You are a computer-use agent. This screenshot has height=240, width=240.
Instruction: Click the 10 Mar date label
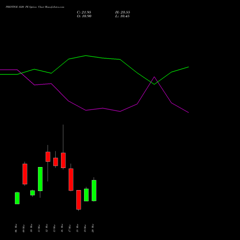31,228
